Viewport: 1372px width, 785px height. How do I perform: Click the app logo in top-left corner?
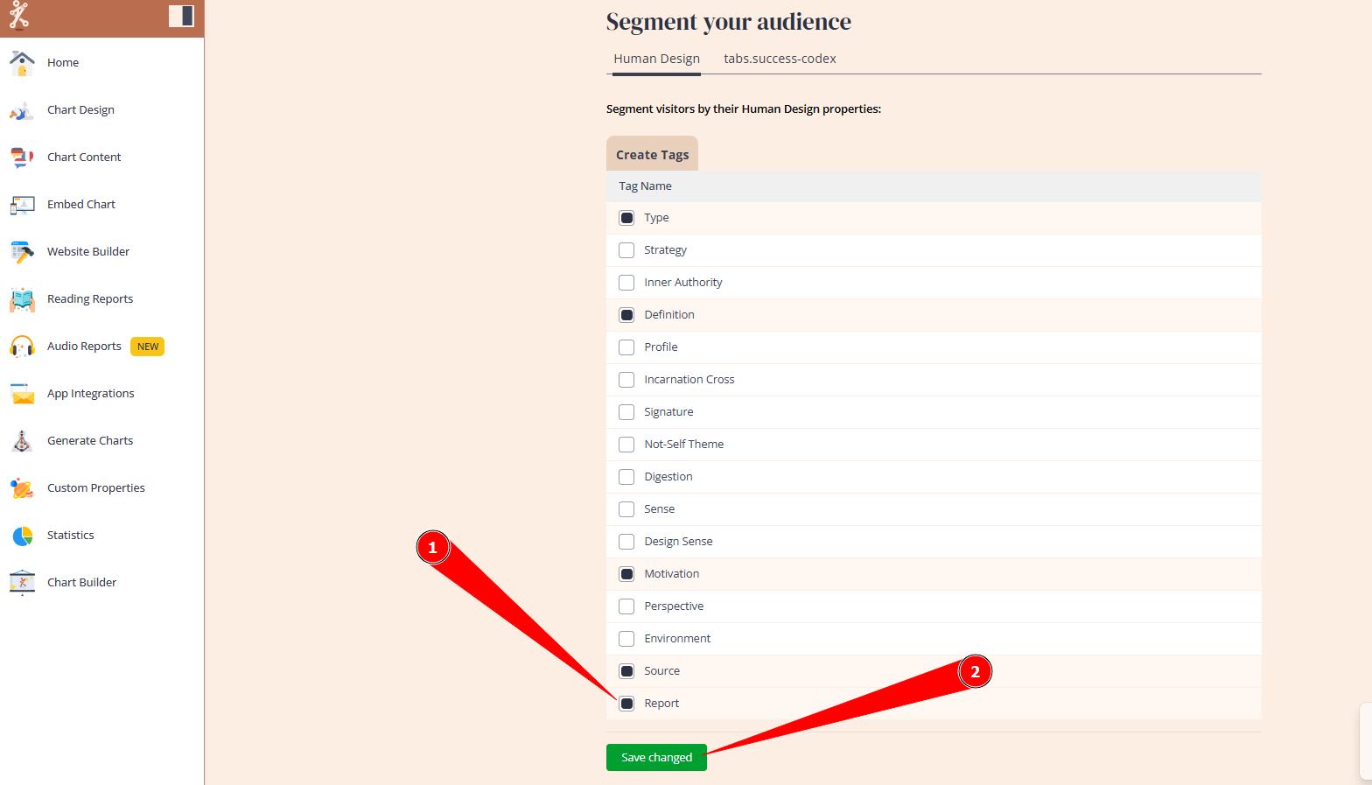pyautogui.click(x=19, y=16)
